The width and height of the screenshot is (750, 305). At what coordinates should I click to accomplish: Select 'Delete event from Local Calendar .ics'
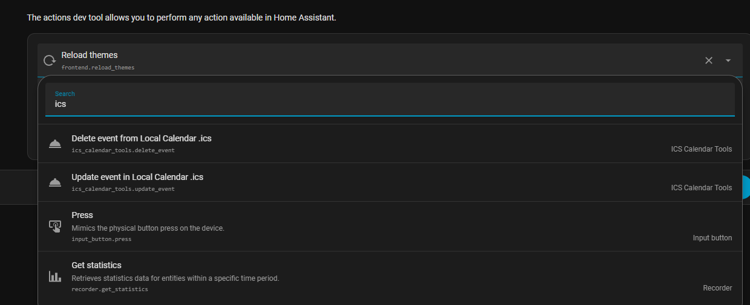coord(142,138)
